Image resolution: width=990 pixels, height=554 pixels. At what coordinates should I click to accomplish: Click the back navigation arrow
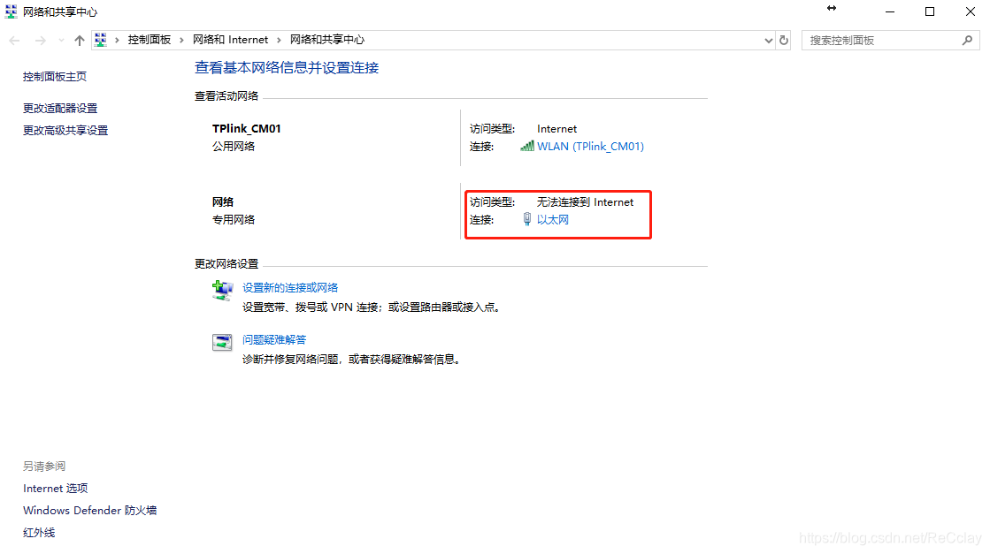pyautogui.click(x=14, y=41)
